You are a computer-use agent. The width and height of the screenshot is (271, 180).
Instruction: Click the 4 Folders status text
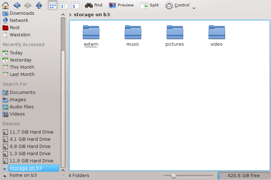[x=79, y=176]
